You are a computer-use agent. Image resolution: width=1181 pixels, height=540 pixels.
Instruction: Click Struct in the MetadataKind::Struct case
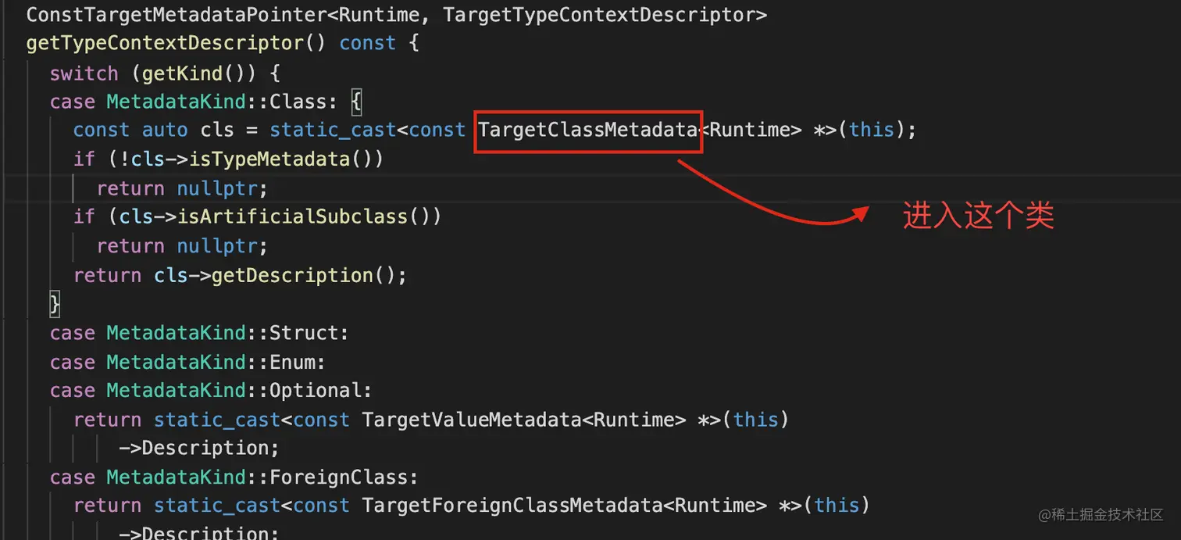[304, 334]
